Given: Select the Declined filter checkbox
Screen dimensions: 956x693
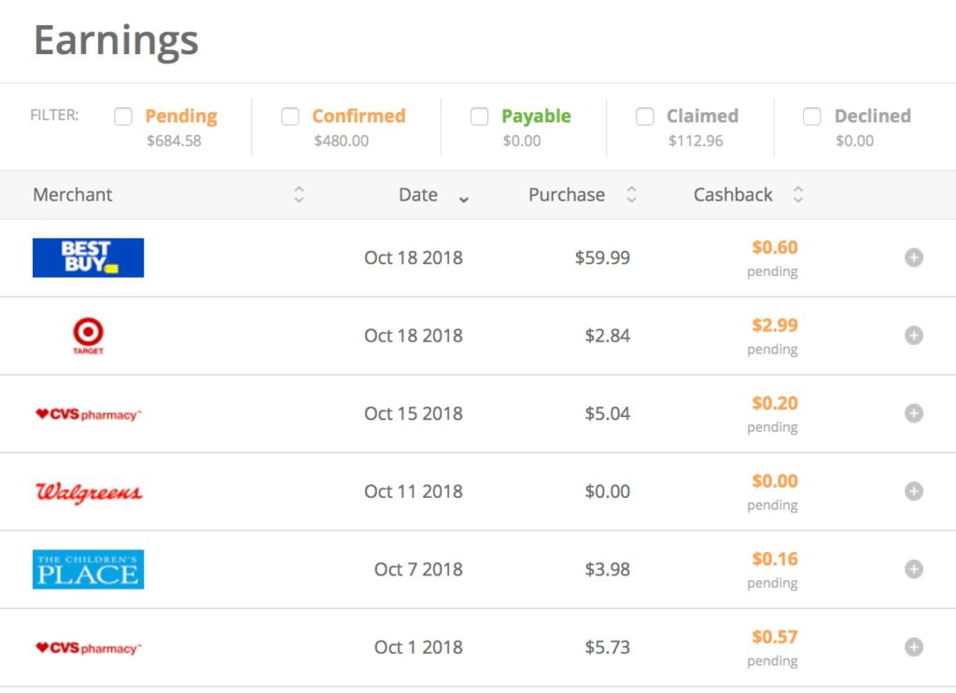Looking at the screenshot, I should click(x=811, y=117).
